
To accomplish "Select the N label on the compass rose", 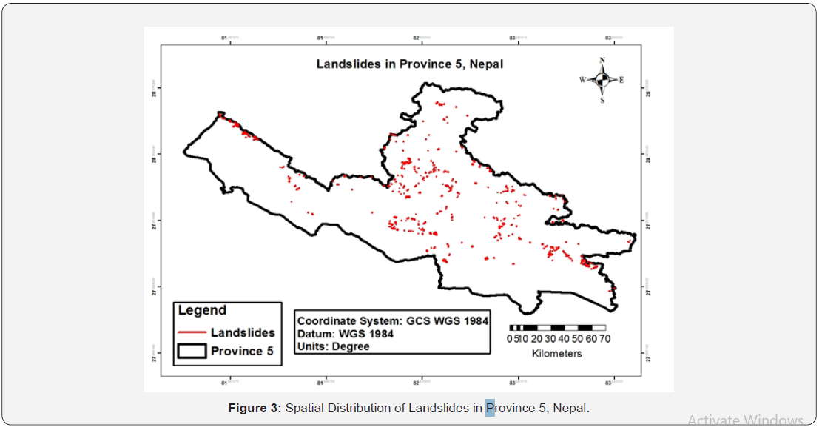I will coord(602,60).
